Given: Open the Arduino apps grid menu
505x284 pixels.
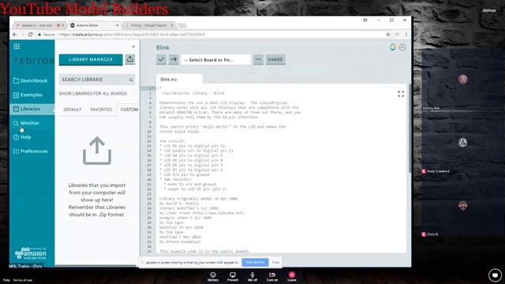Looking at the screenshot, I should click(17, 47).
